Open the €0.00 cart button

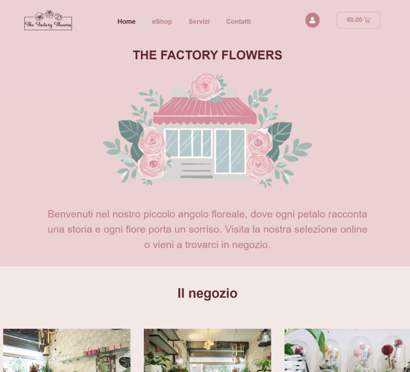point(358,20)
